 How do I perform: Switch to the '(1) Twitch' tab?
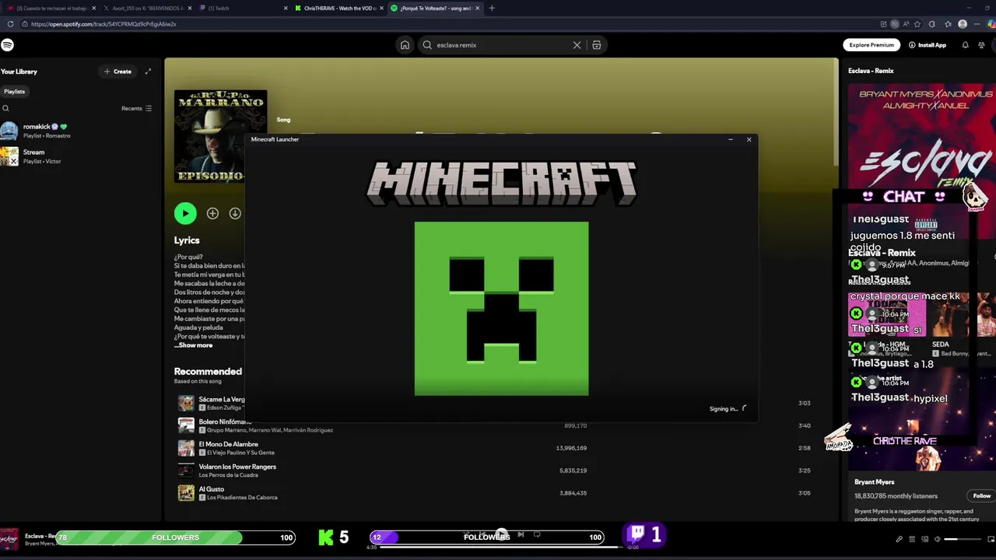pyautogui.click(x=244, y=8)
